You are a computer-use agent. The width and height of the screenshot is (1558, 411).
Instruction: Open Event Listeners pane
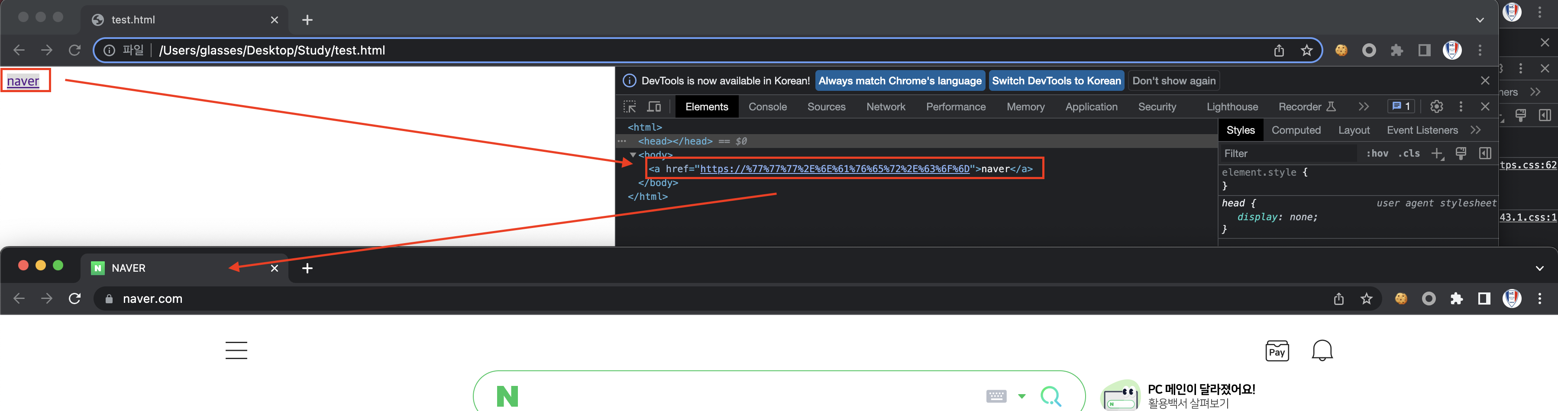coord(1422,130)
